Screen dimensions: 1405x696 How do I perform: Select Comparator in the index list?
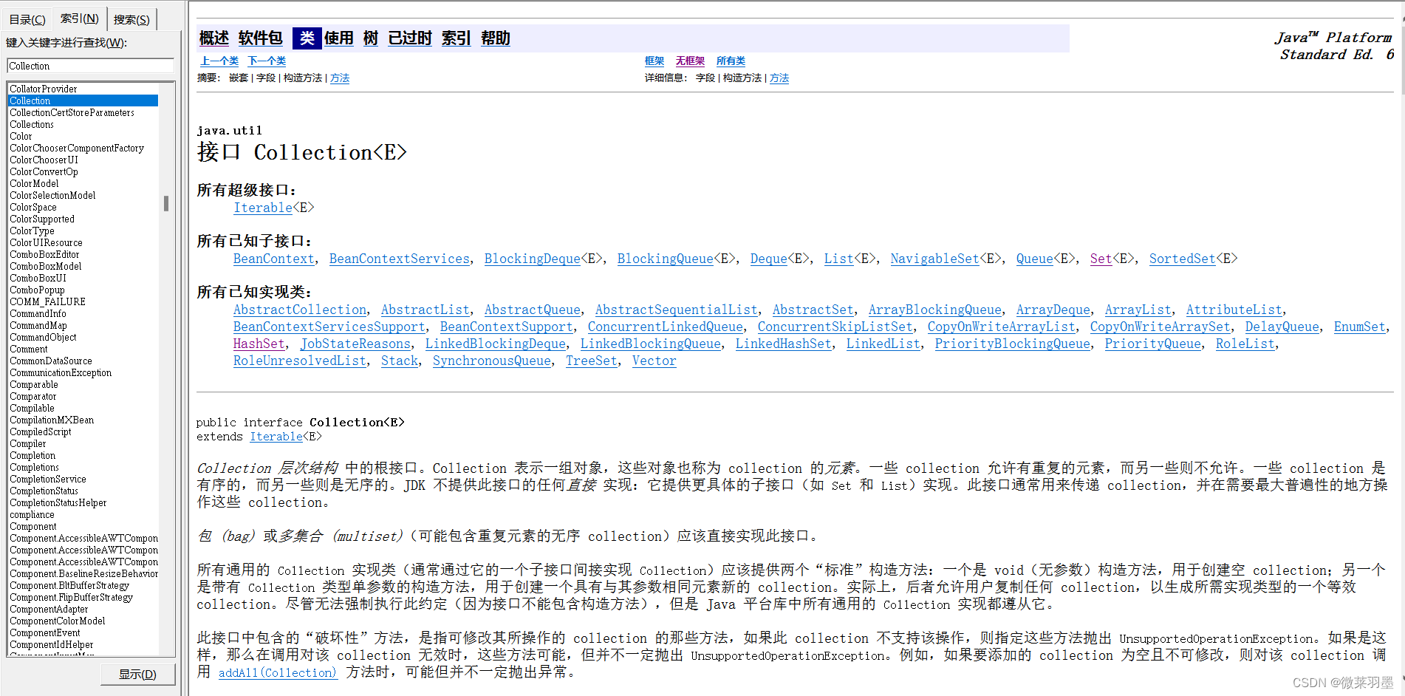pyautogui.click(x=33, y=396)
